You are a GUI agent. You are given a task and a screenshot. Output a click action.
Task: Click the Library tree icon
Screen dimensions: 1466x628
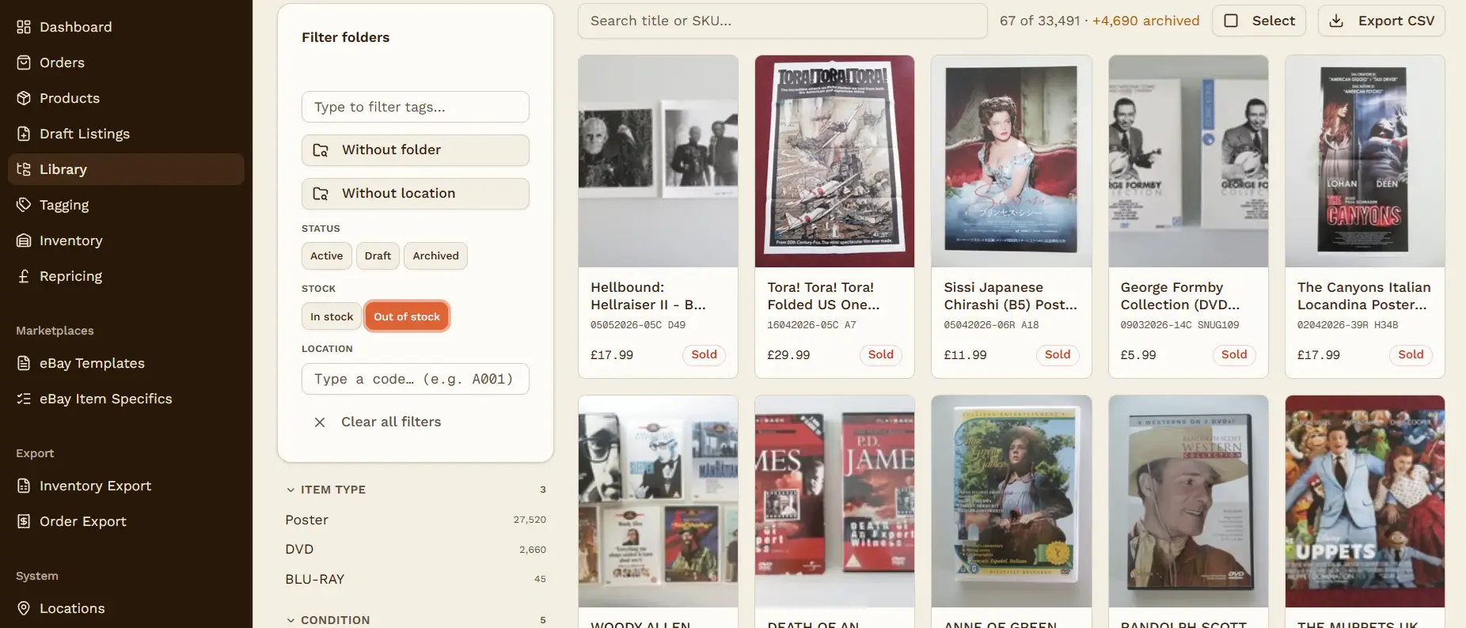tap(24, 169)
